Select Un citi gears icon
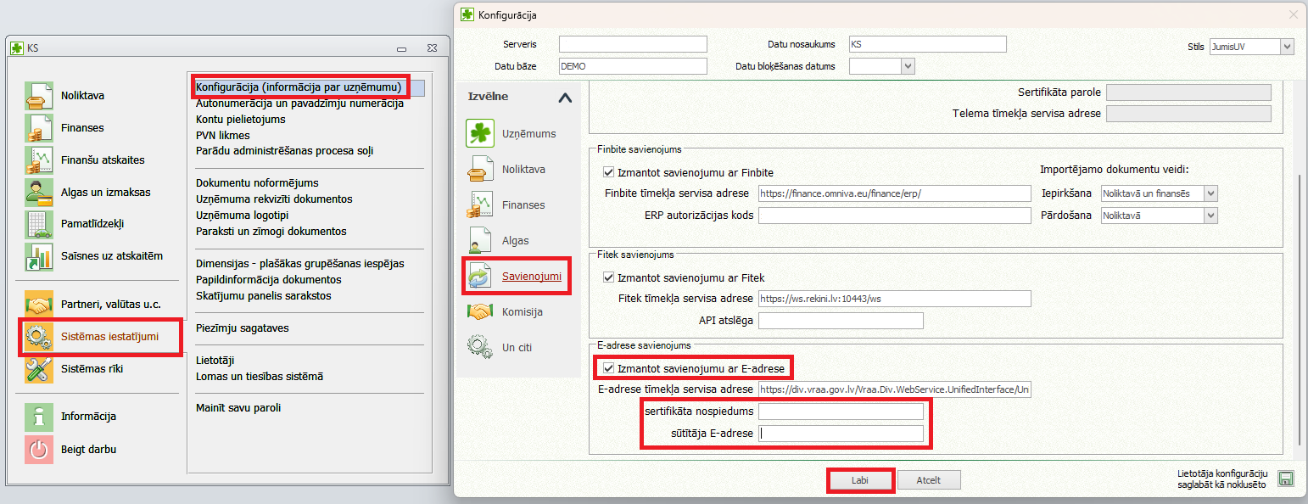 click(x=480, y=348)
